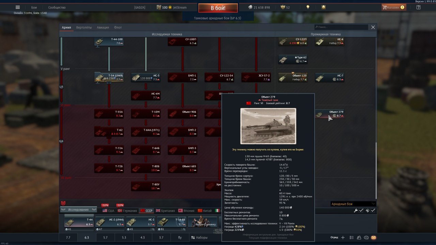This screenshot has width=436, height=245.
Task: Click the tech tree vertical scrollbar
Action: point(376,170)
